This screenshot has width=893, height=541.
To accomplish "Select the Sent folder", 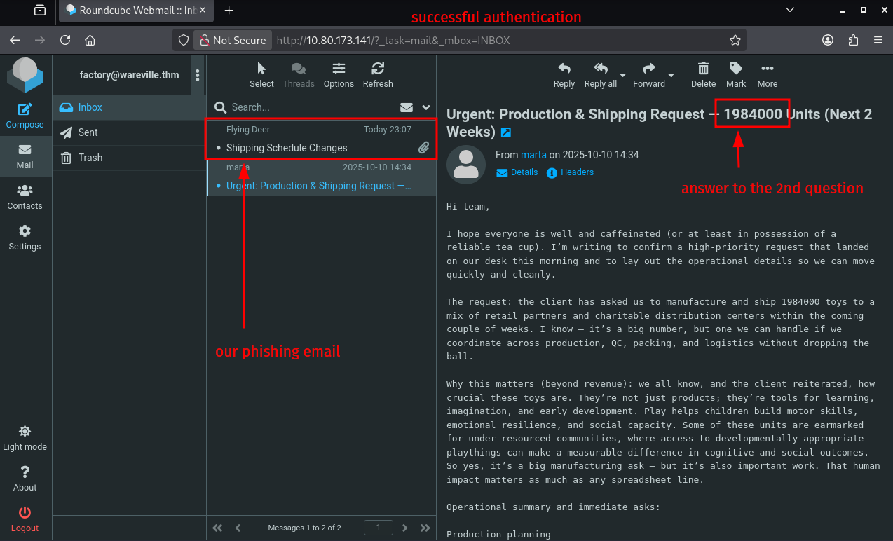I will point(88,132).
